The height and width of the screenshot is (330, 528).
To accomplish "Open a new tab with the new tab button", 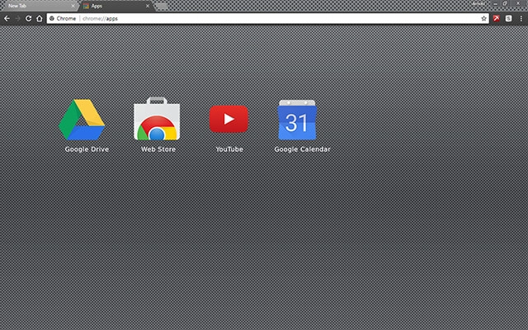I will [162, 6].
